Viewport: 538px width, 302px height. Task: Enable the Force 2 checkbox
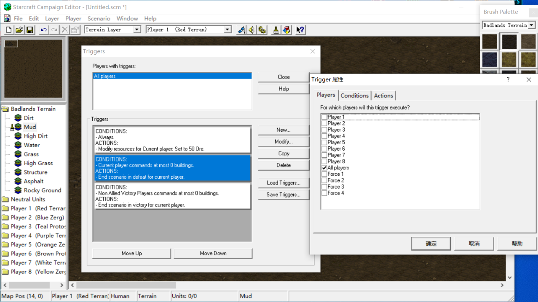click(324, 180)
